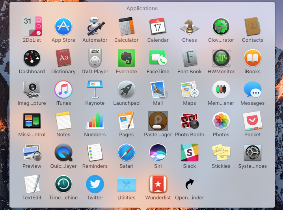Viewport: 283px width, 210px height.
Task: Launch the Keynote app
Action: [x=95, y=89]
